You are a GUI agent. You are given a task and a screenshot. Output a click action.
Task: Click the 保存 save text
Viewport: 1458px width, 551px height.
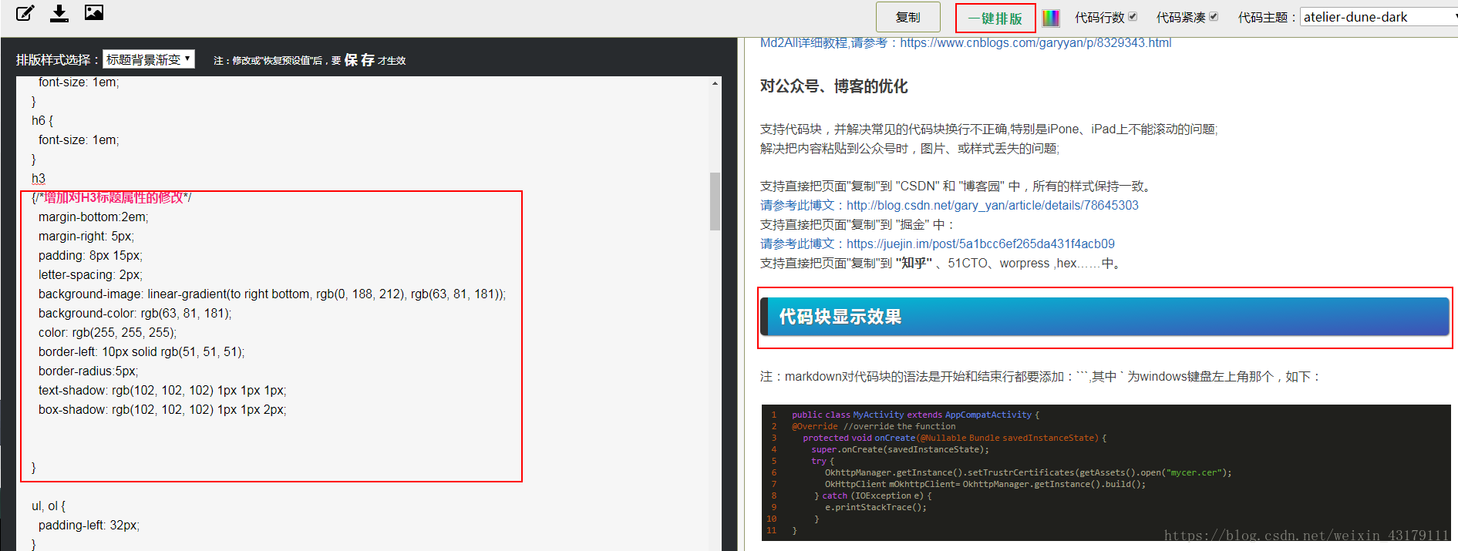(359, 60)
